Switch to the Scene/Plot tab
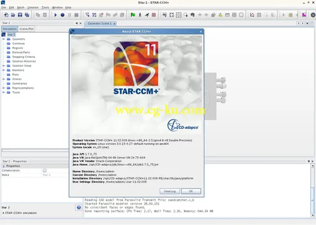Image resolution: width=316 pixels, height=225 pixels. (x=27, y=29)
